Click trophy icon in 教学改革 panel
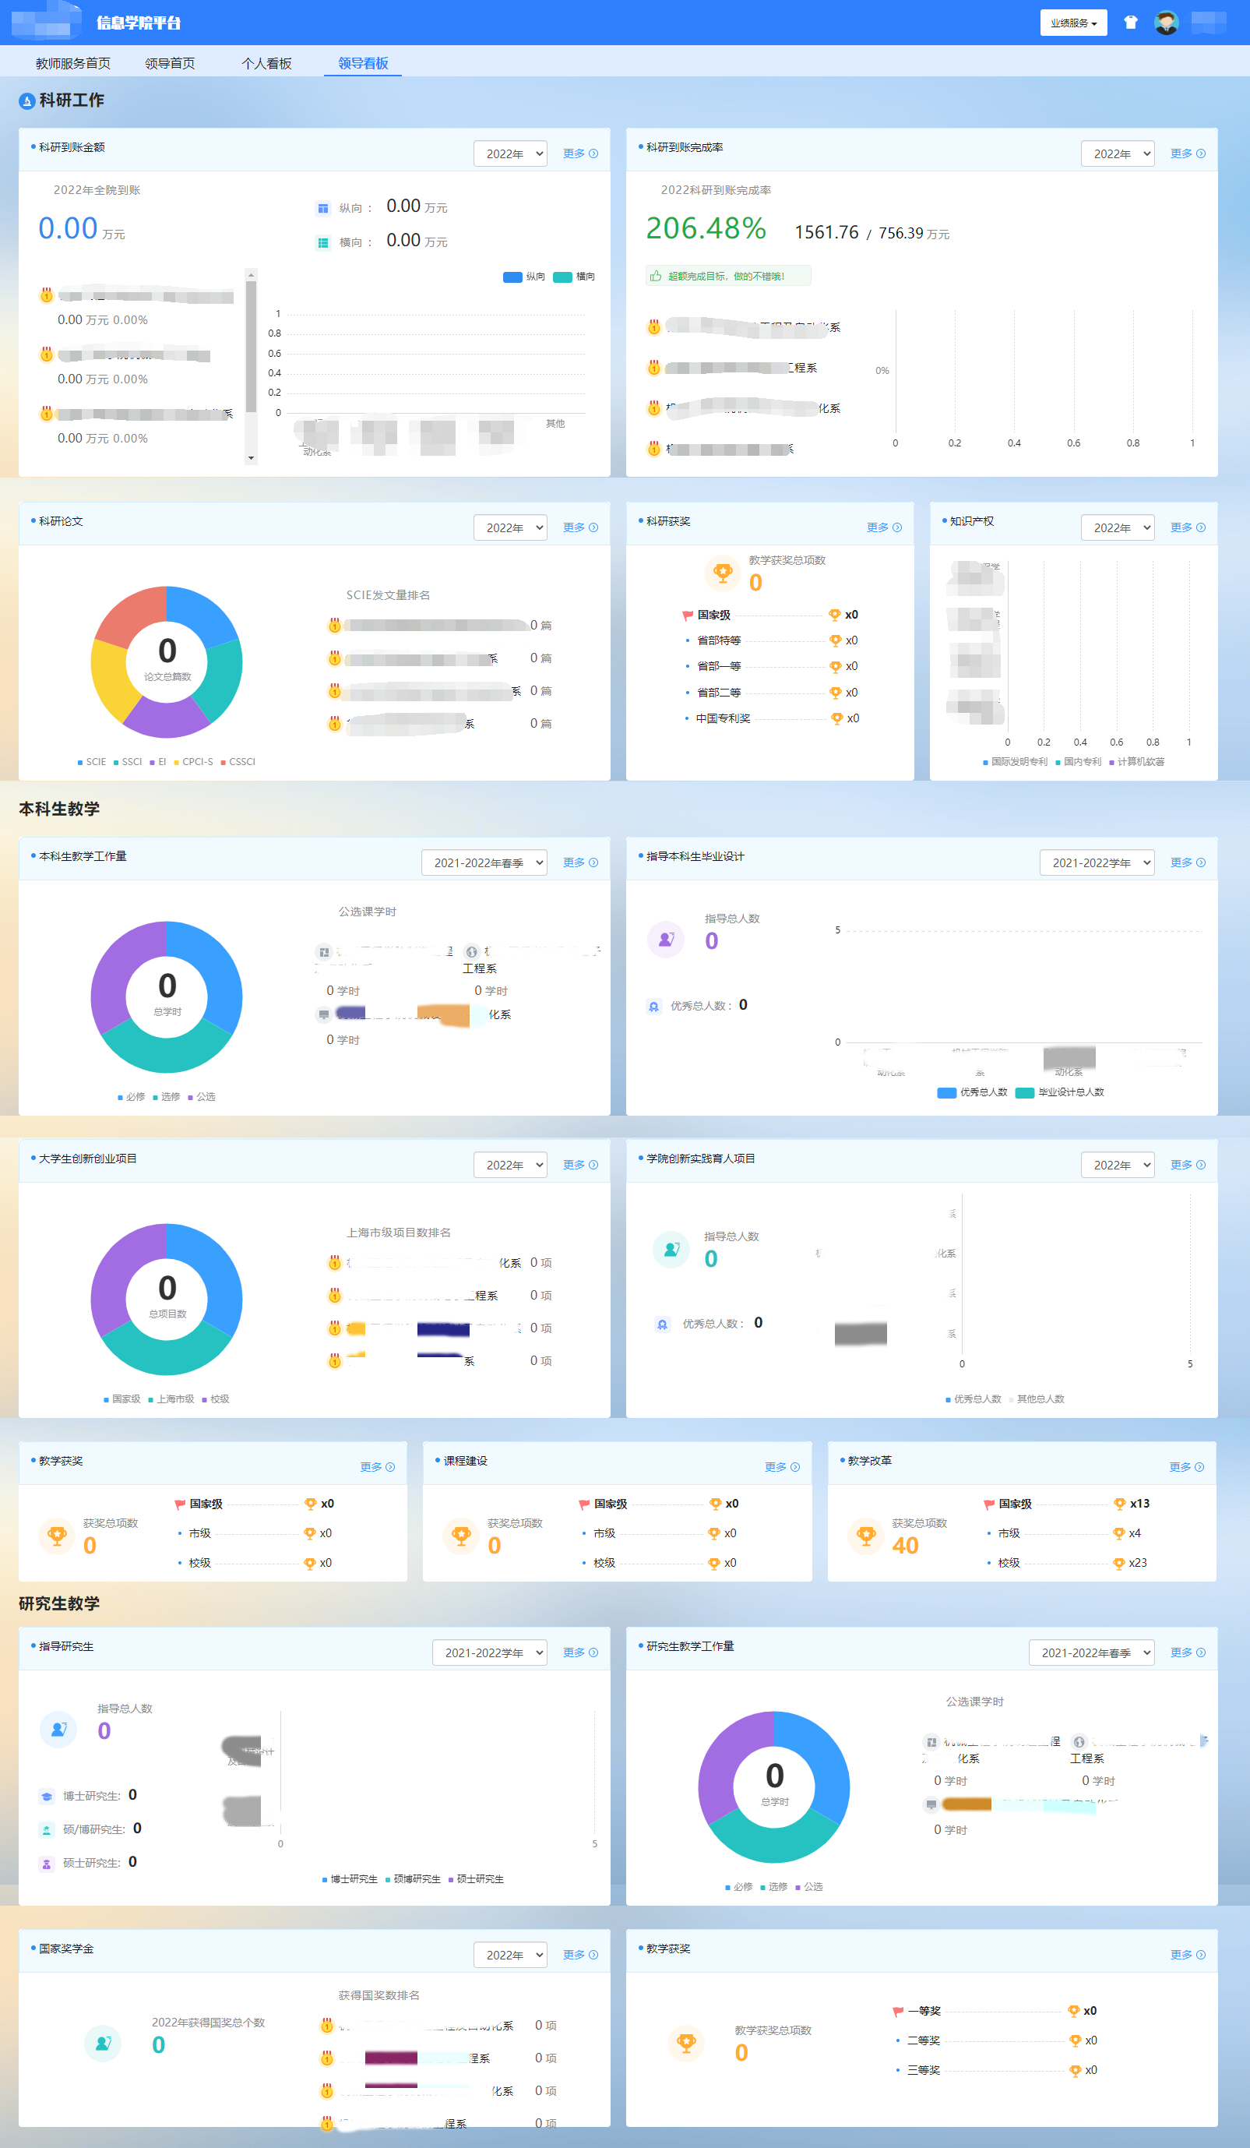The width and height of the screenshot is (1250, 2148). (x=866, y=1536)
